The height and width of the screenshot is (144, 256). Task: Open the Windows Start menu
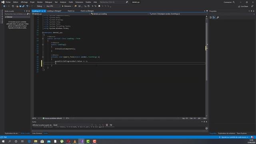pyautogui.click(x=3, y=141)
